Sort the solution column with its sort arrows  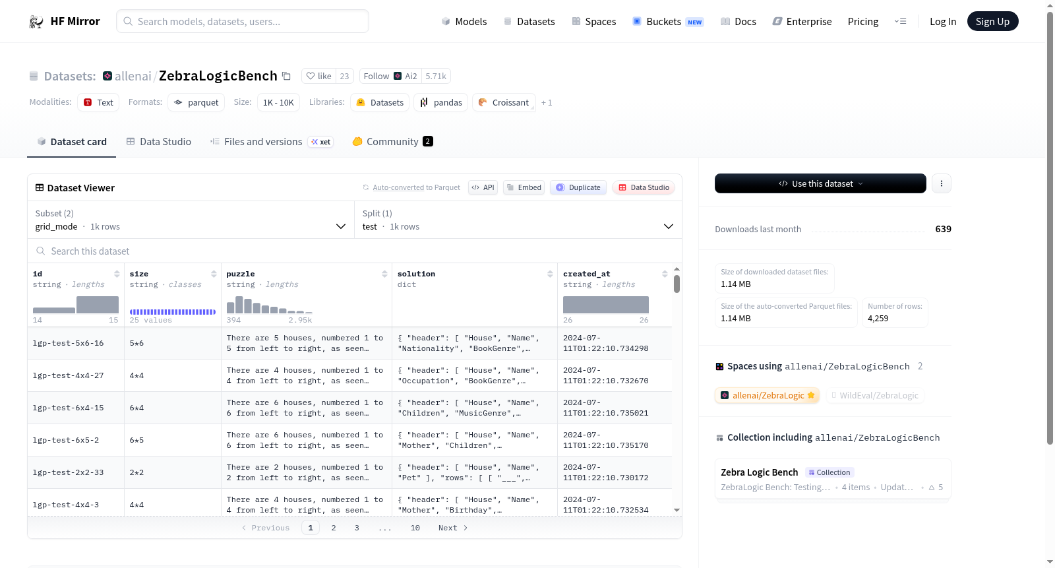tap(550, 274)
